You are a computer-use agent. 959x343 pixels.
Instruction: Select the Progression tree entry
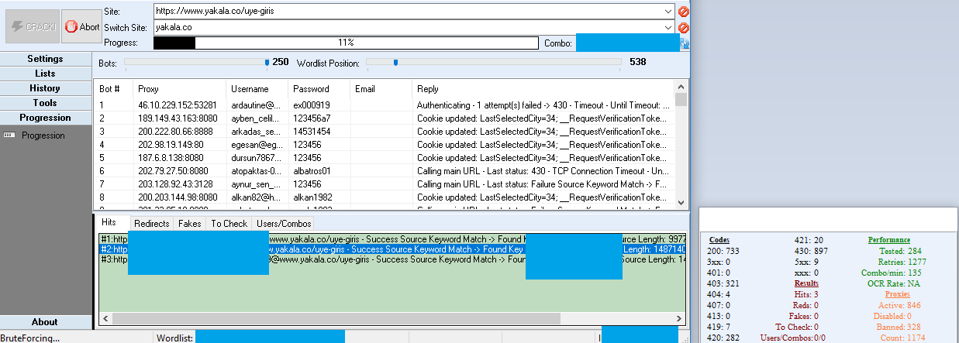[43, 135]
